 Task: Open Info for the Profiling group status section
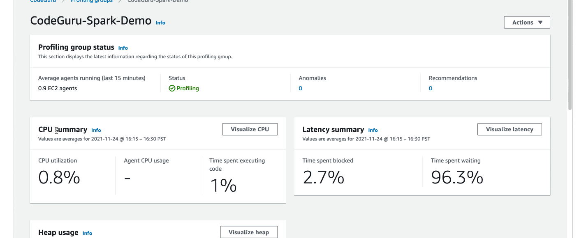coord(123,48)
